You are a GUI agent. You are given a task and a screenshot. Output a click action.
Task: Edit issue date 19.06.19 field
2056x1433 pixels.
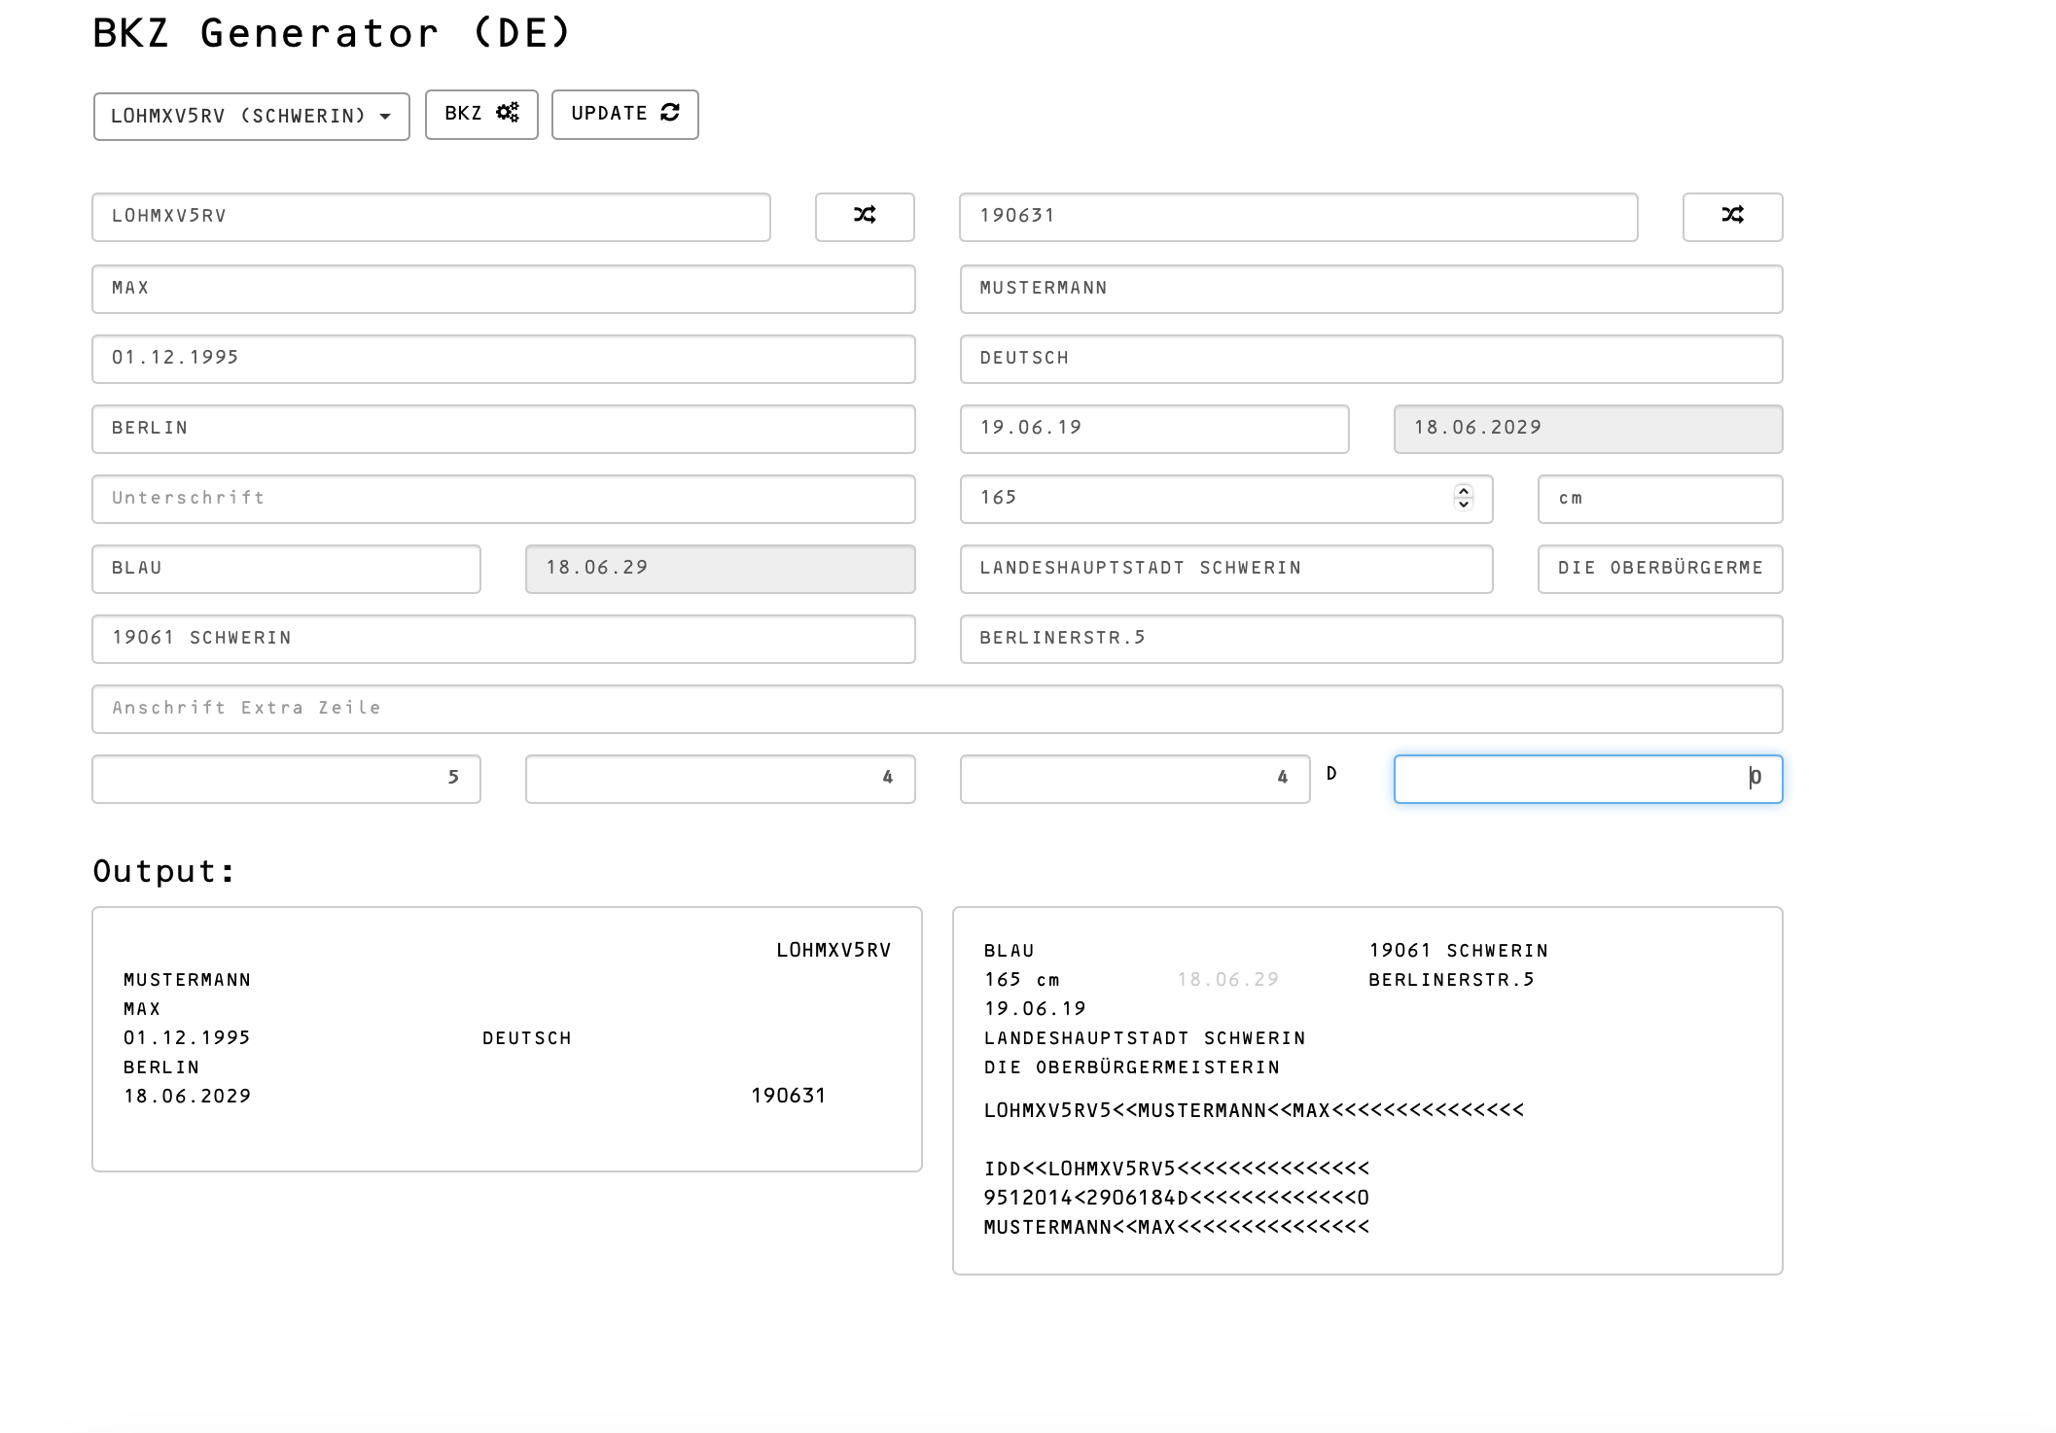tap(1154, 429)
